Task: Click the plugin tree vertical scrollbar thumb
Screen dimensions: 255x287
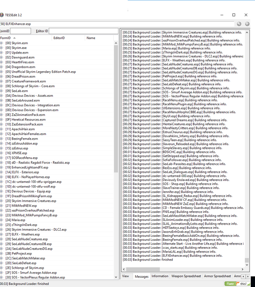Action: [116, 109]
